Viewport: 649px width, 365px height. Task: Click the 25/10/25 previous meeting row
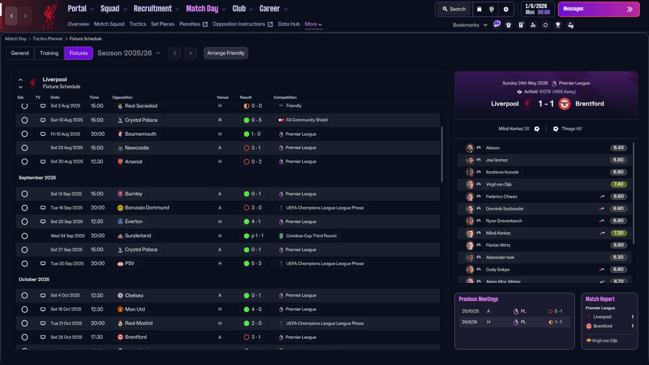point(515,311)
